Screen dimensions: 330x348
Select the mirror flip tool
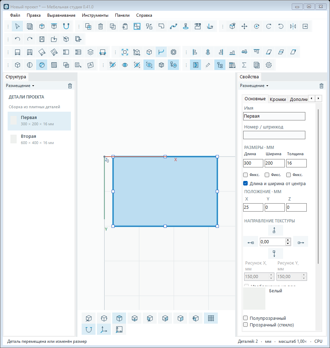(x=293, y=26)
